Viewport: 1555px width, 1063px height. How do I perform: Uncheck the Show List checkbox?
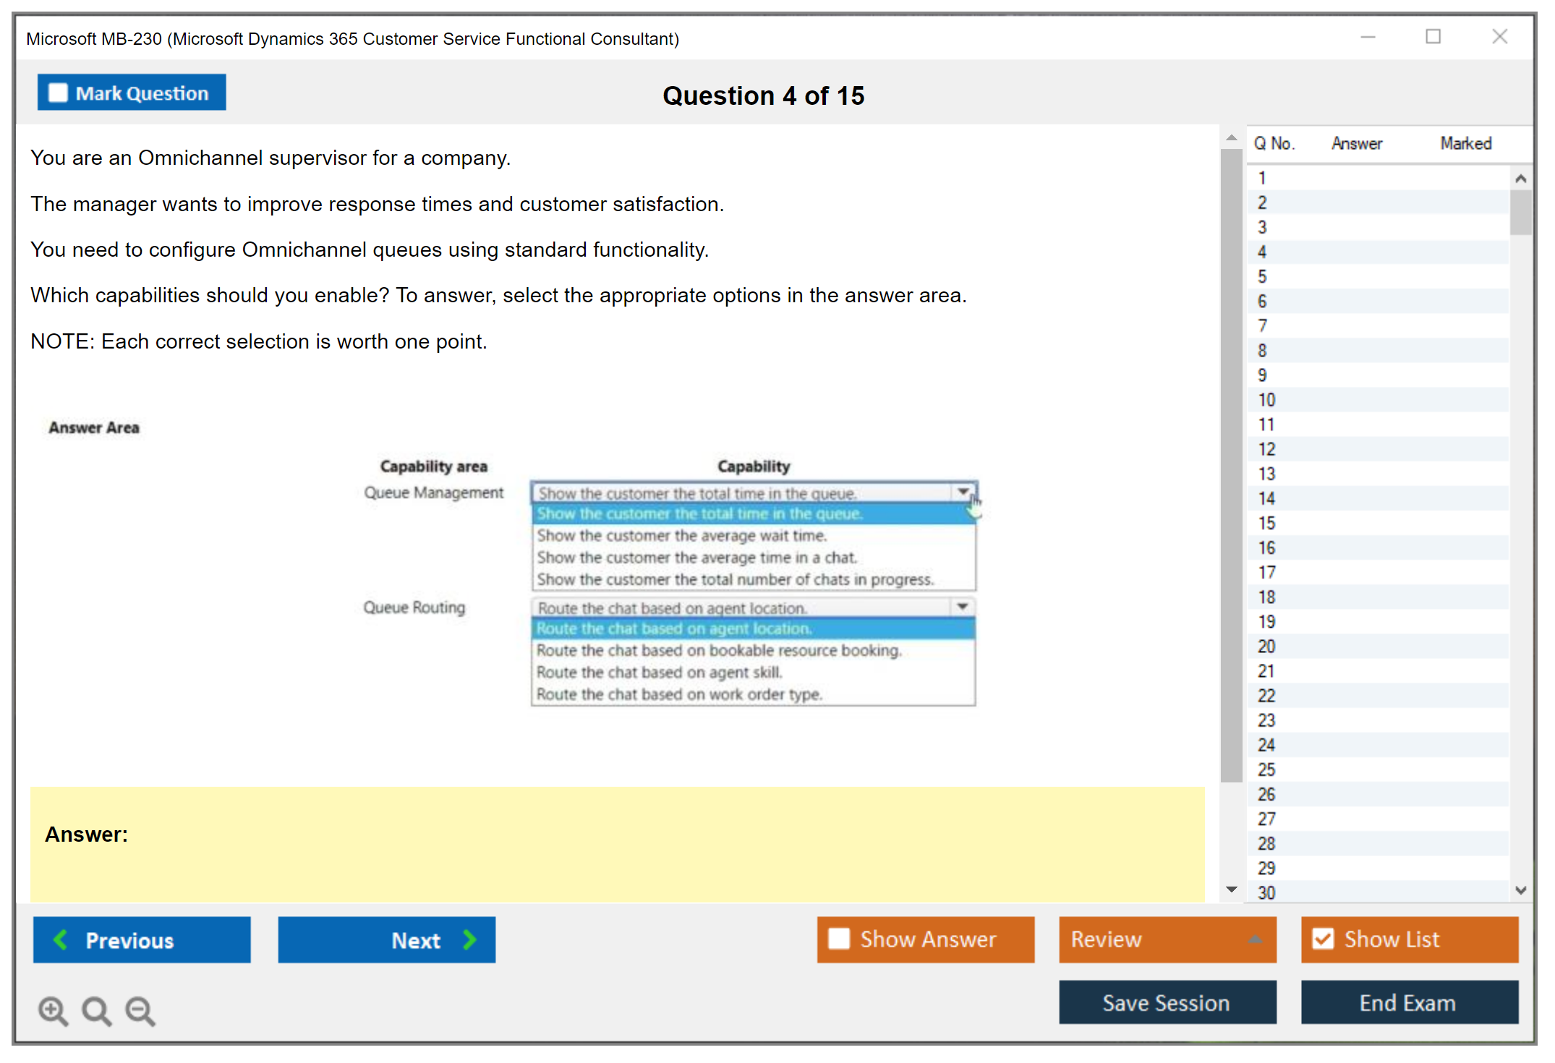coord(1323,939)
